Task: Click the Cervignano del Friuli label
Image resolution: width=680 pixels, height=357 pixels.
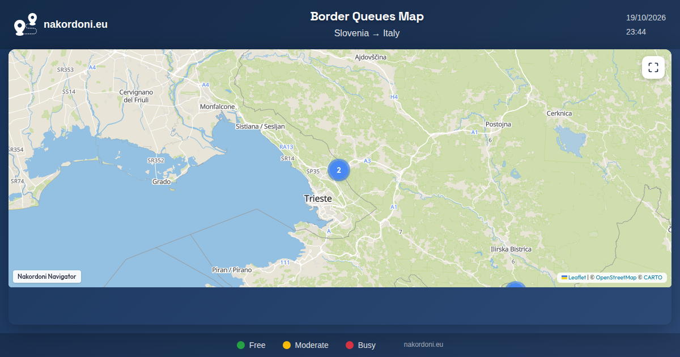Action: 137,96
